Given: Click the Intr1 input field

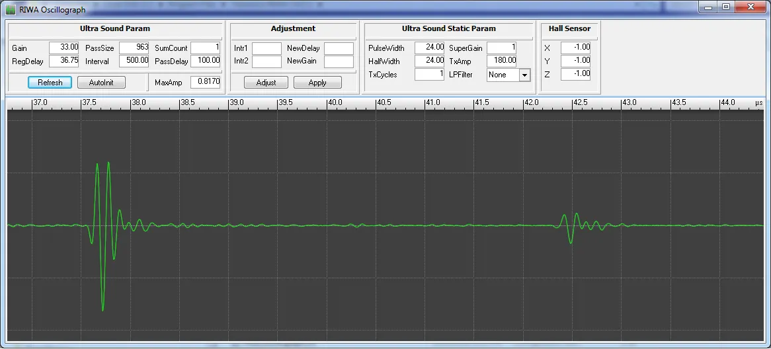Looking at the screenshot, I should pos(266,48).
